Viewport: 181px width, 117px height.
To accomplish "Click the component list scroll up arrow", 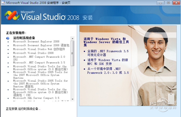I will click(x=72, y=38).
